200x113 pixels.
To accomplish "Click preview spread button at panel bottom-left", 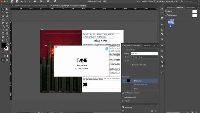I will (123, 111).
